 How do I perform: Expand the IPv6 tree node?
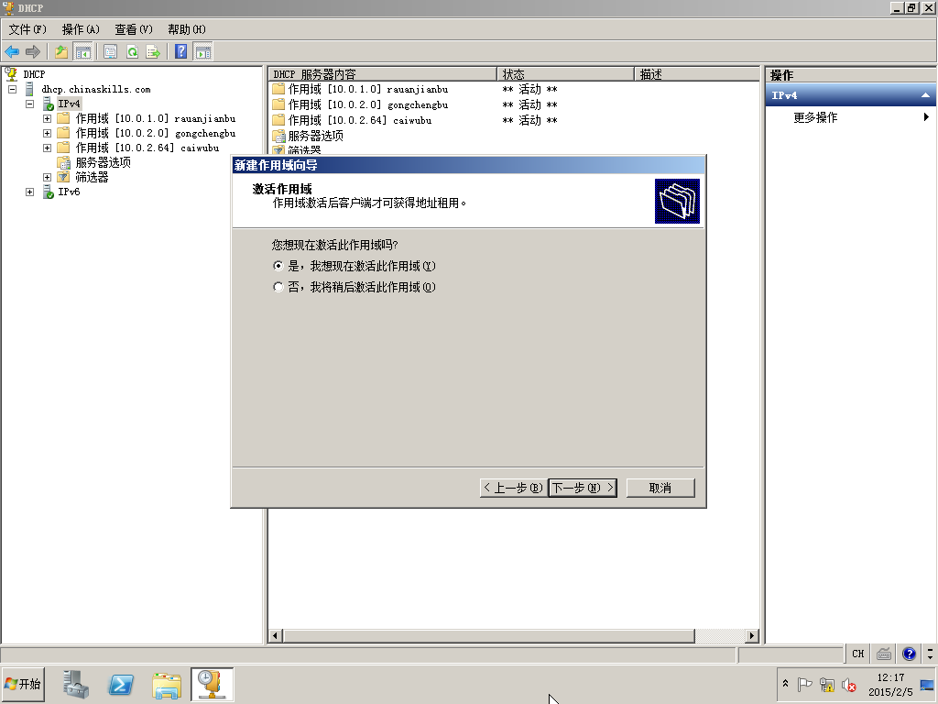coord(30,192)
